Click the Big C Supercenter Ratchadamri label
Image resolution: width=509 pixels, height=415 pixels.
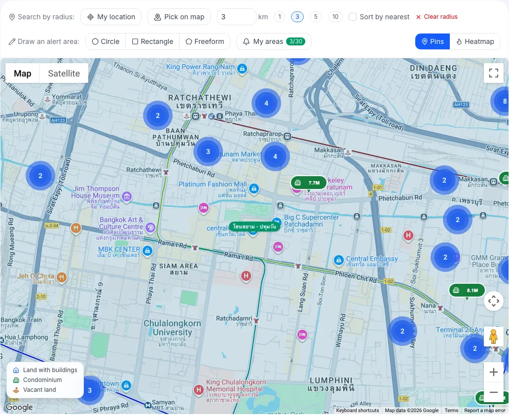311,224
